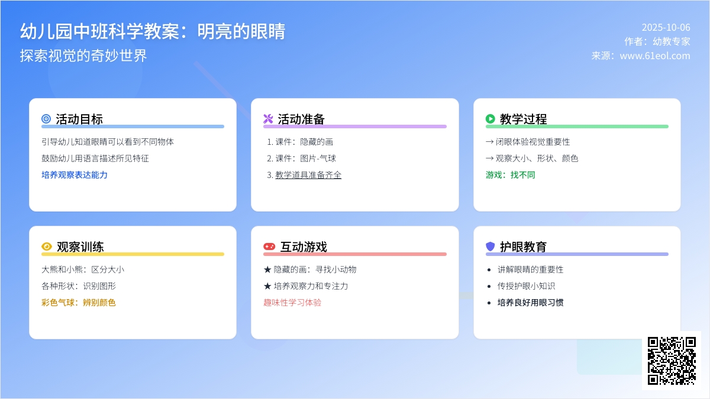Click the green text 游戏：找不同
Viewport: 710px width, 399px height.
510,175
